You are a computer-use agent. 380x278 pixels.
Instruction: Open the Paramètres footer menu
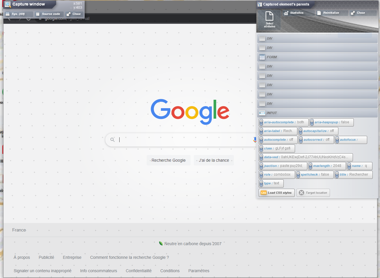(199, 271)
